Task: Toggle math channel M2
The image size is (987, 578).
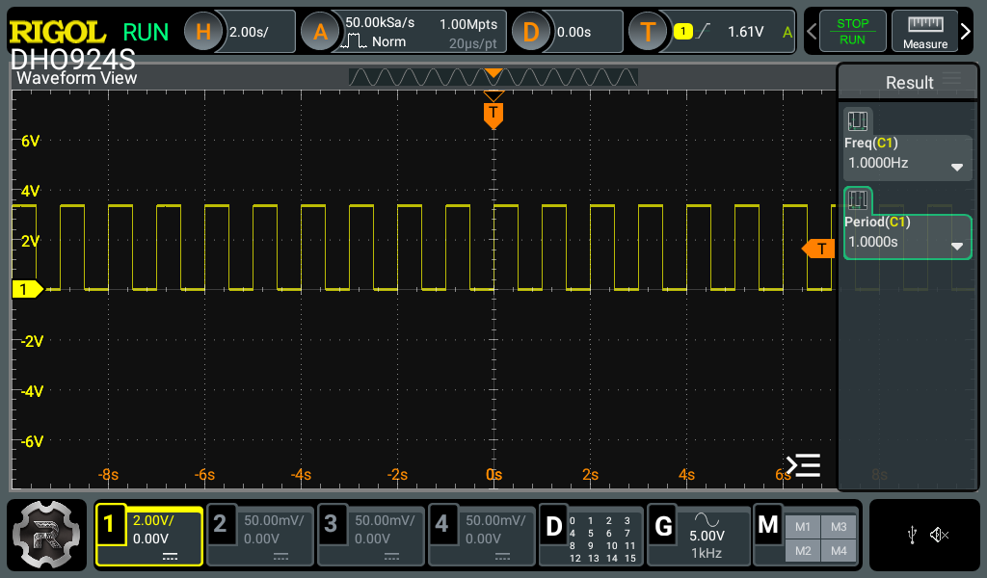Action: (803, 551)
